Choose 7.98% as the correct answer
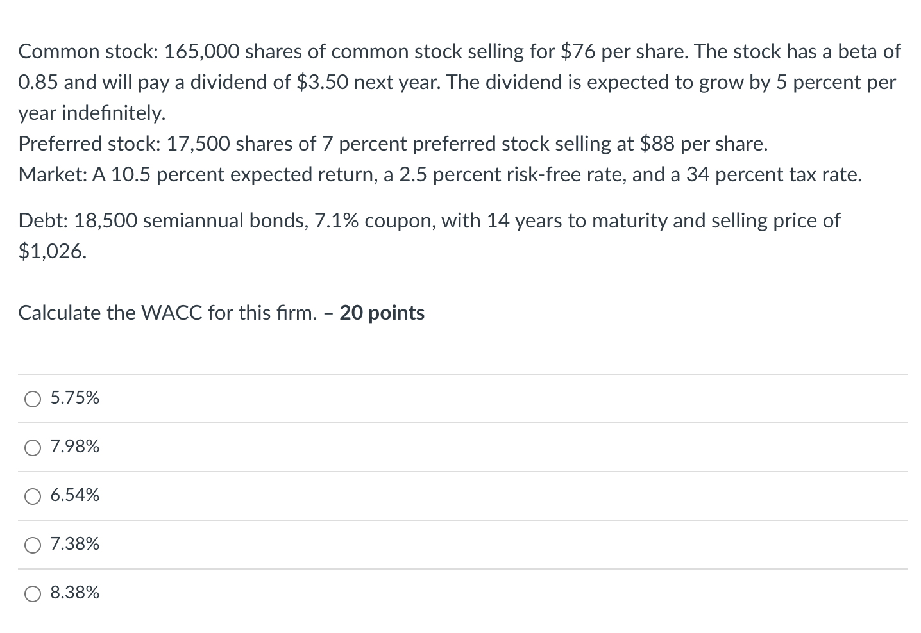This screenshot has width=921, height=633. [x=32, y=447]
